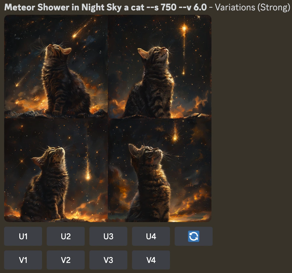Open the bottom-right cat image
Viewport: 292px width, 273px height.
[x=160, y=170]
